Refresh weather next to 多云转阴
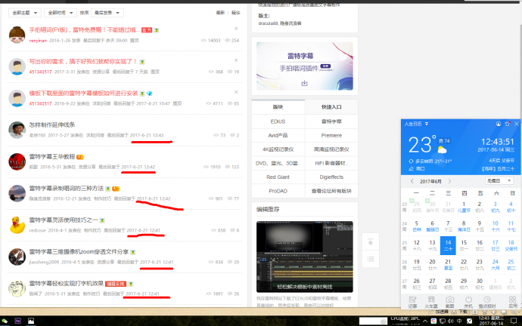Screen dimensions: 522x326 point(411,161)
